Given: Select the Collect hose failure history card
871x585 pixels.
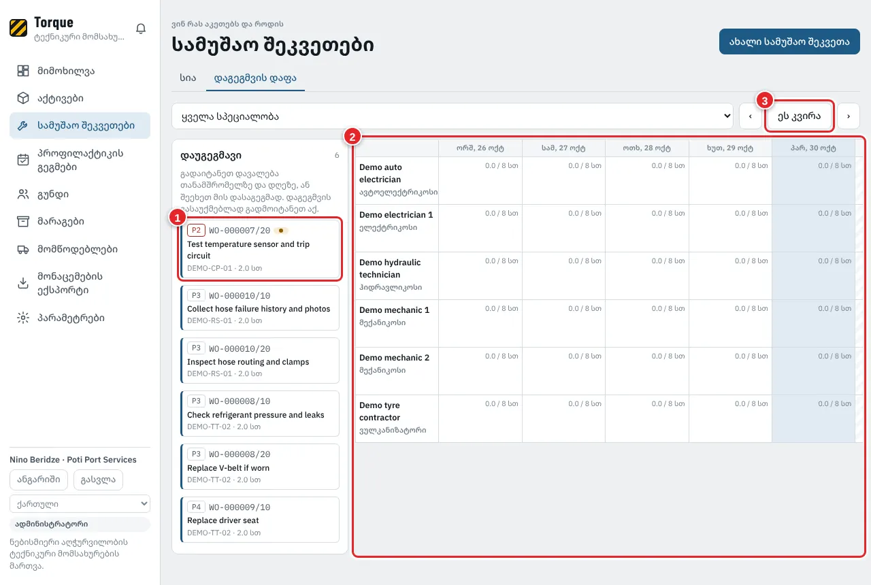Looking at the screenshot, I should tap(260, 308).
